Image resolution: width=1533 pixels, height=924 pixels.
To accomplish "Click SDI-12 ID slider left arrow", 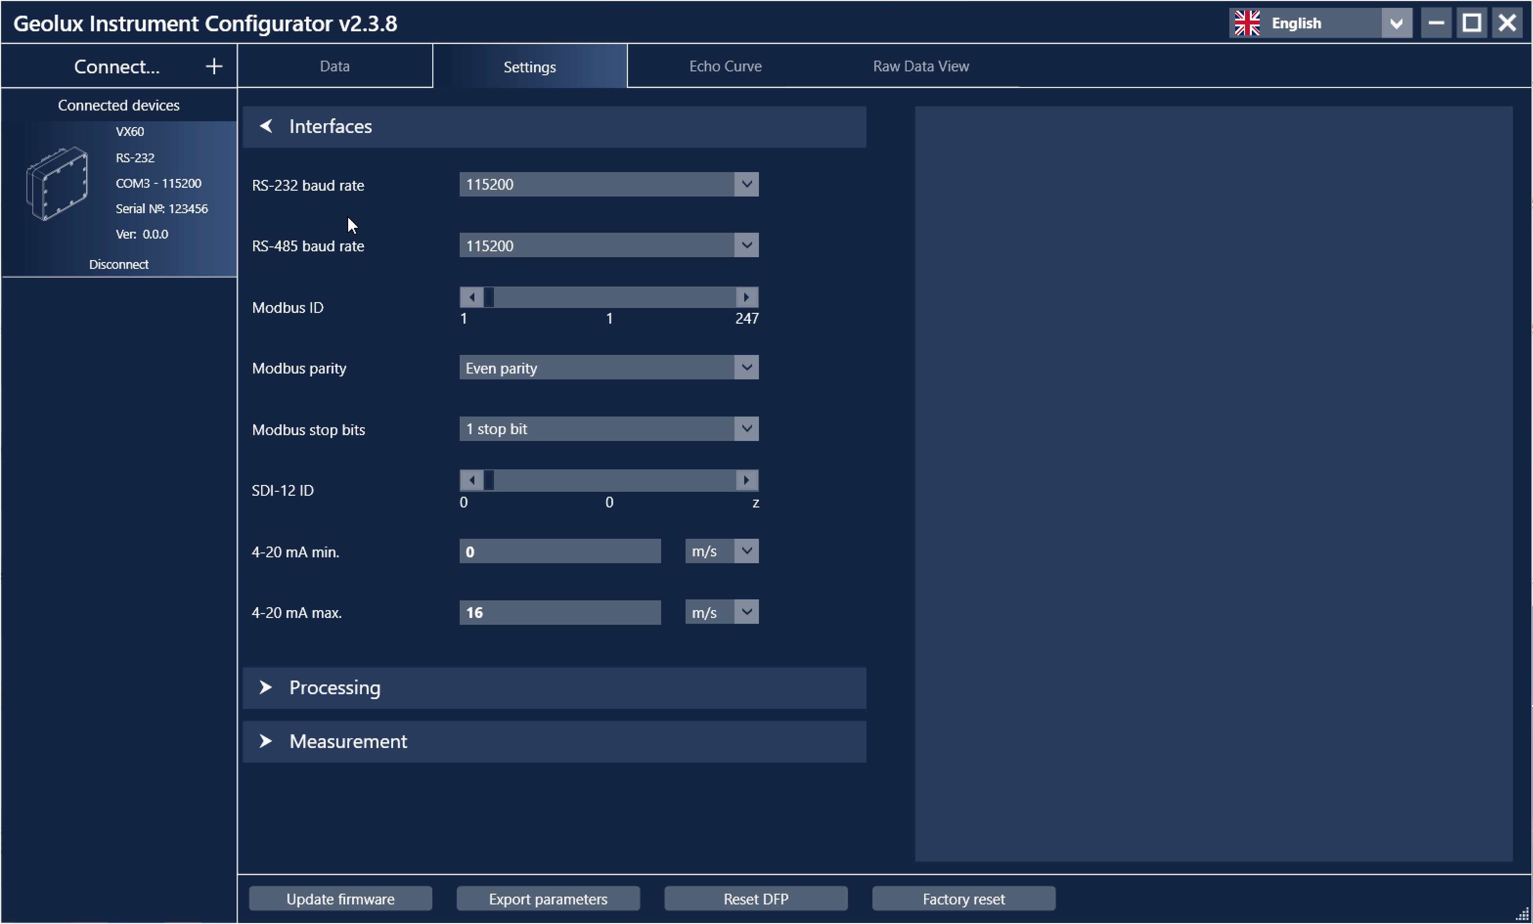I will click(x=471, y=481).
